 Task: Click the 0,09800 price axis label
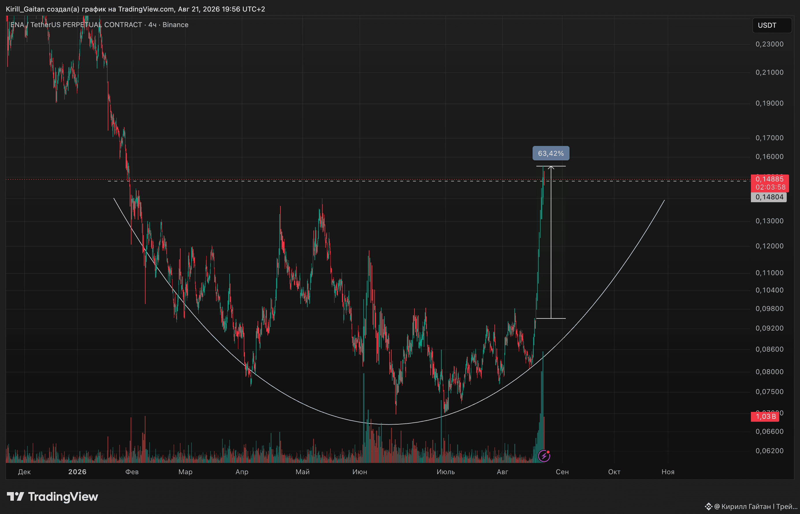(770, 308)
